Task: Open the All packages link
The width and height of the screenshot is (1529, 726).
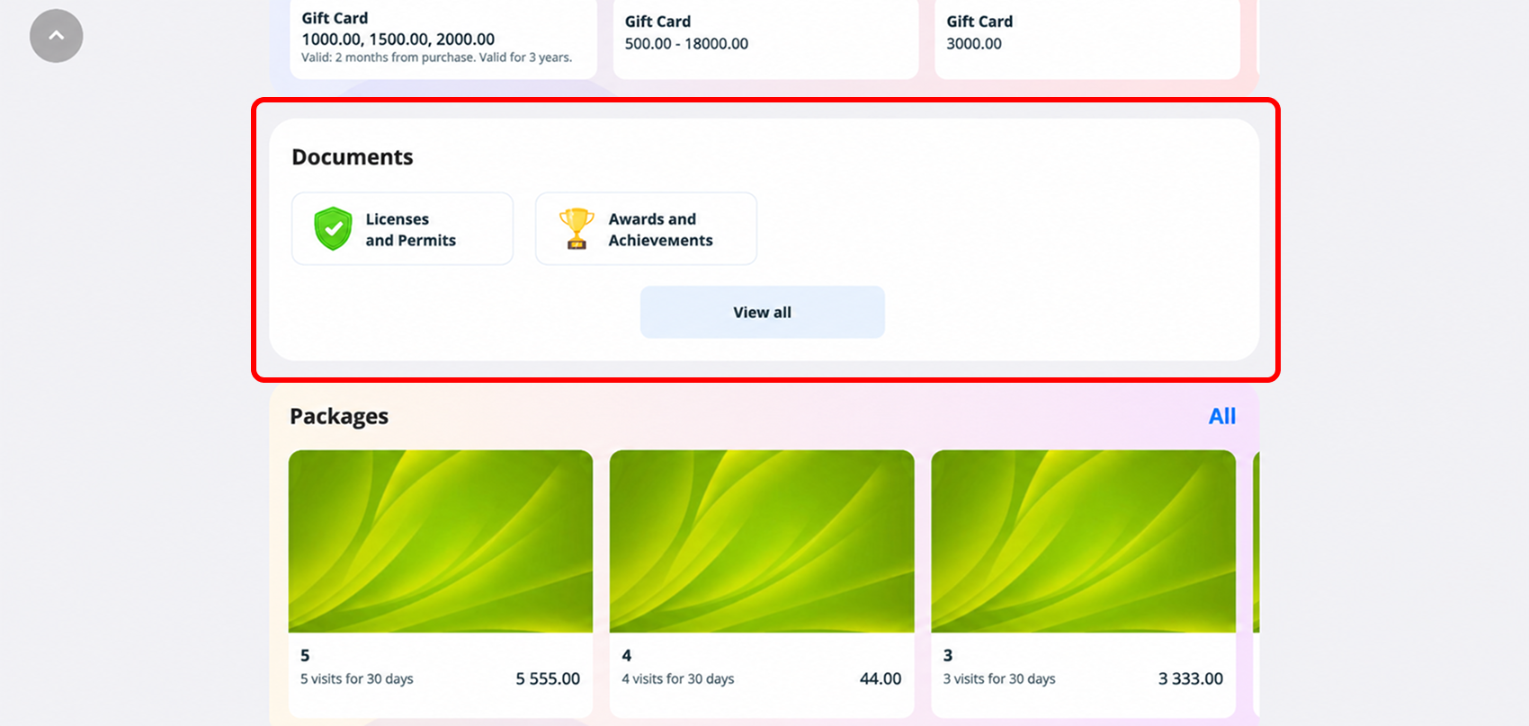Action: coord(1221,416)
